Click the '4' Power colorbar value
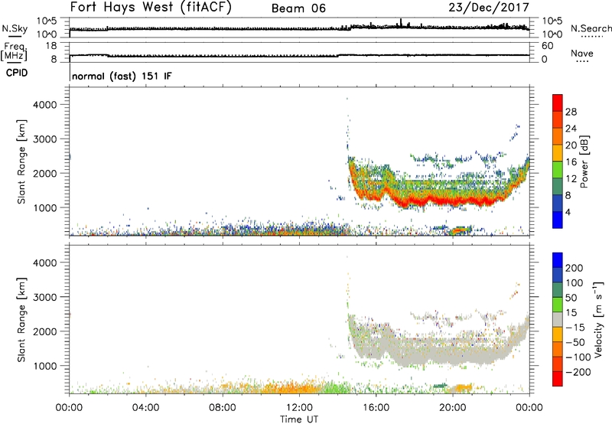 568,212
